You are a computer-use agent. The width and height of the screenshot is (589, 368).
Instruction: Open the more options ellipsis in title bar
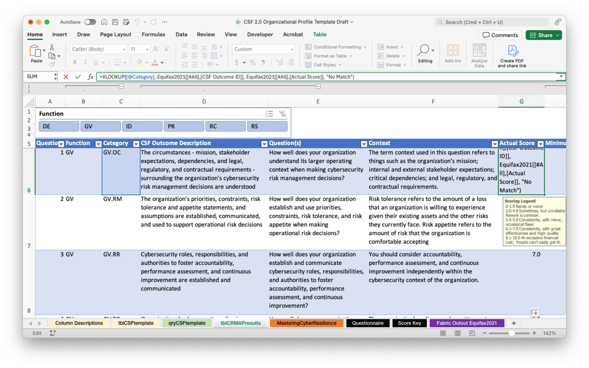pos(165,22)
